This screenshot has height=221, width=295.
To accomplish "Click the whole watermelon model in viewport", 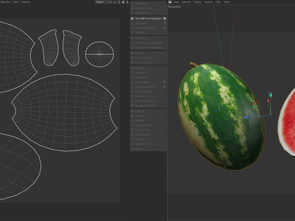I will (x=221, y=117).
